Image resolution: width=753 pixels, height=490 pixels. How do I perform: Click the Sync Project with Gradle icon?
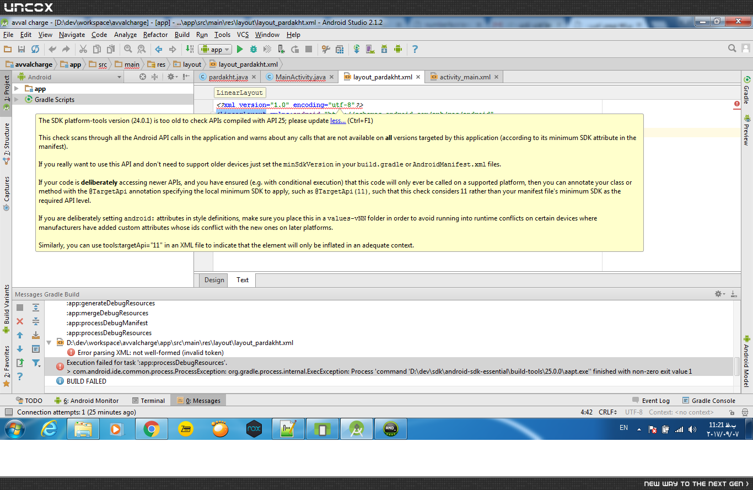pyautogui.click(x=357, y=49)
